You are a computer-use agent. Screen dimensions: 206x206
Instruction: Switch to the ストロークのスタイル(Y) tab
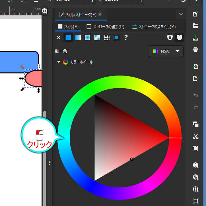(x=154, y=27)
